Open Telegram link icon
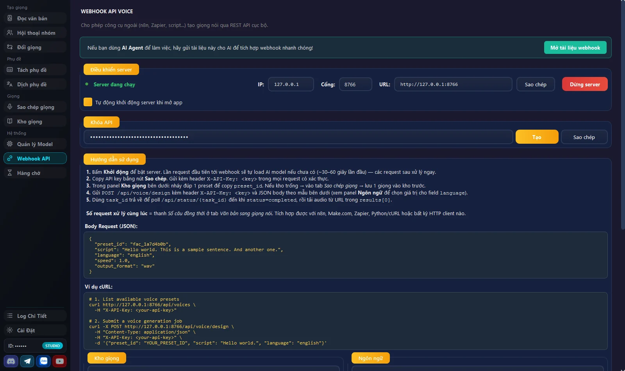625x371 pixels. 27,361
